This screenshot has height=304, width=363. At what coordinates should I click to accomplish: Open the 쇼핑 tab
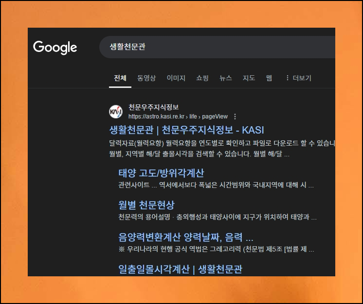tap(202, 78)
